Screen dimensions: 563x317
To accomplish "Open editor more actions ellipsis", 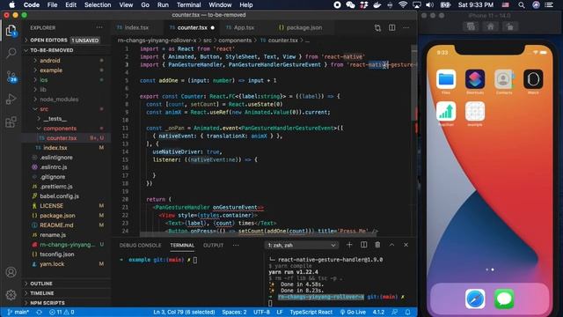I will click(406, 27).
